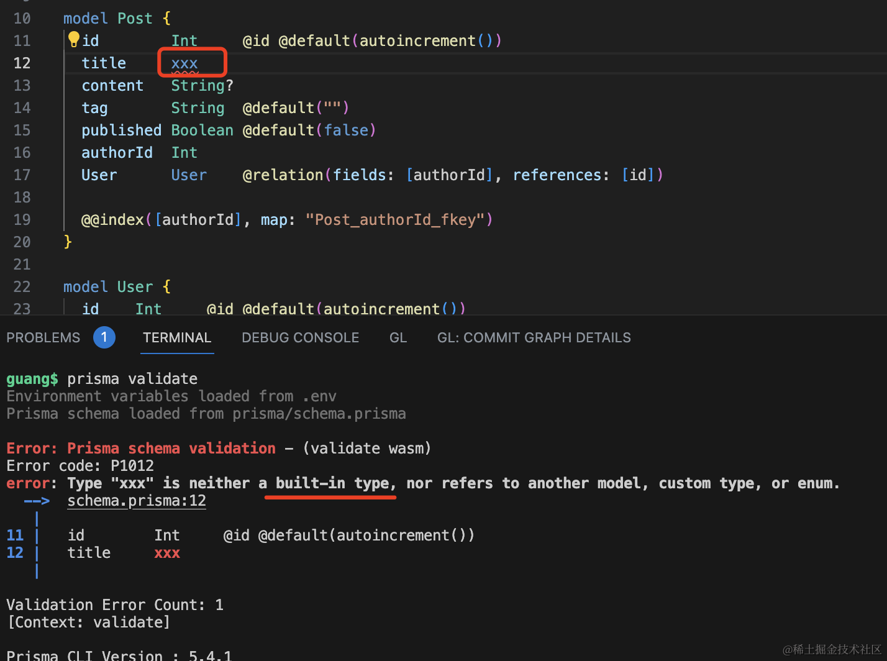Click the String? type of content field
887x661 pixels.
[x=202, y=86]
